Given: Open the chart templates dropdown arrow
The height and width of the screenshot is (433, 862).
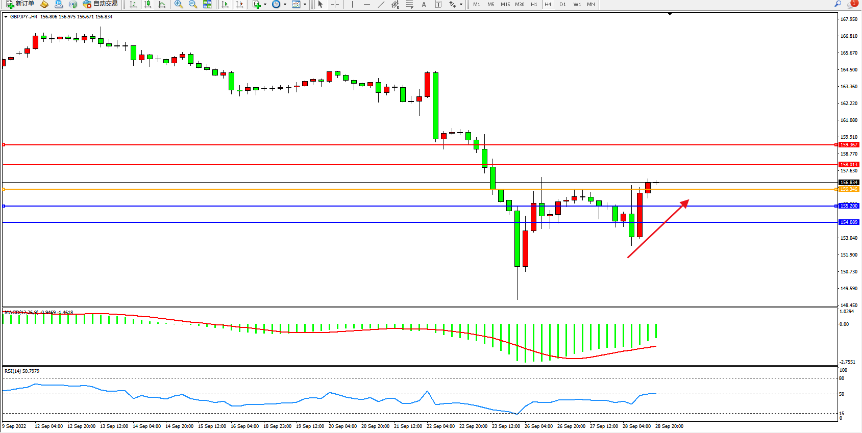Looking at the screenshot, I should pos(305,4).
